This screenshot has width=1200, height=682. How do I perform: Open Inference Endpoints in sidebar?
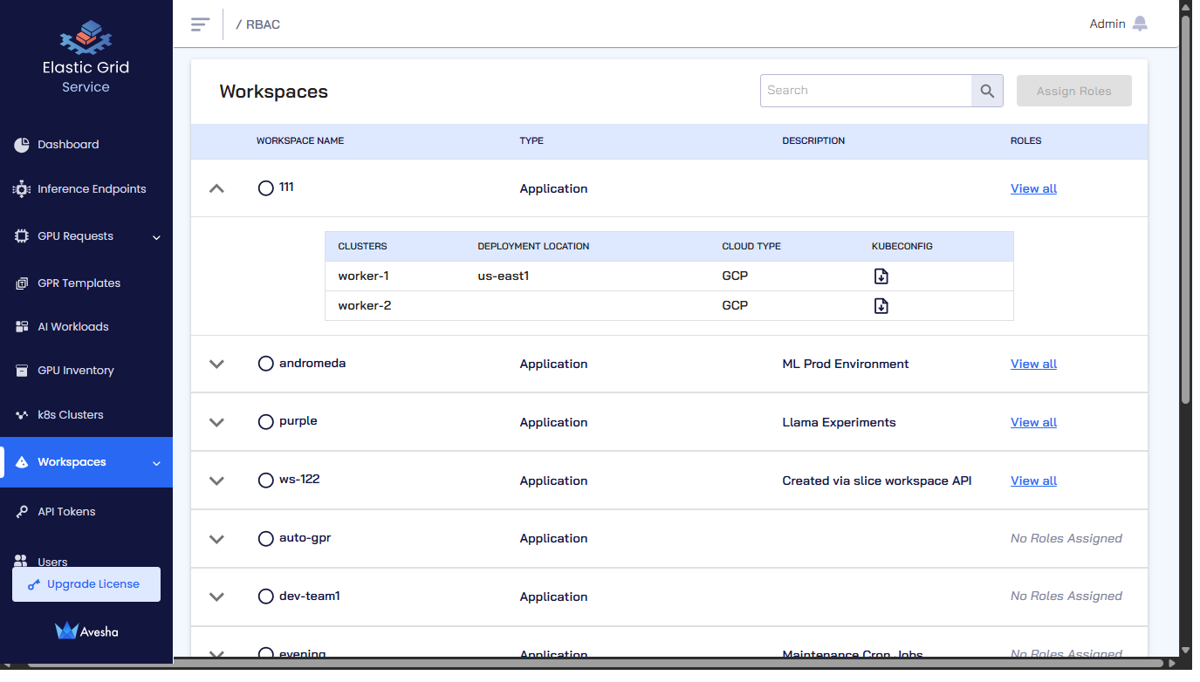pyautogui.click(x=91, y=189)
